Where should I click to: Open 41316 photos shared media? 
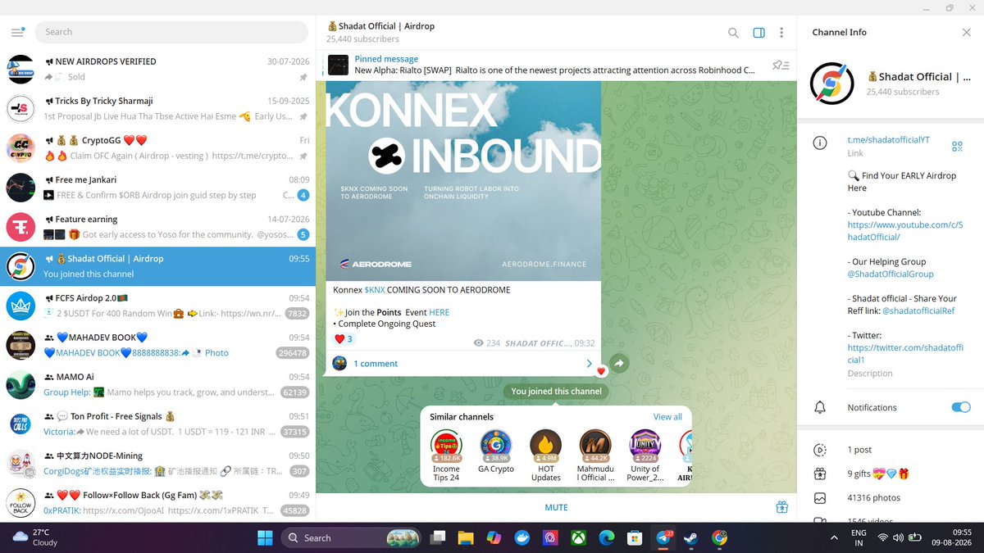coord(891,497)
